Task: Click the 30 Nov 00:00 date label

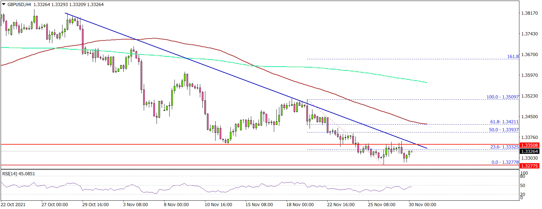Action: click(422, 205)
